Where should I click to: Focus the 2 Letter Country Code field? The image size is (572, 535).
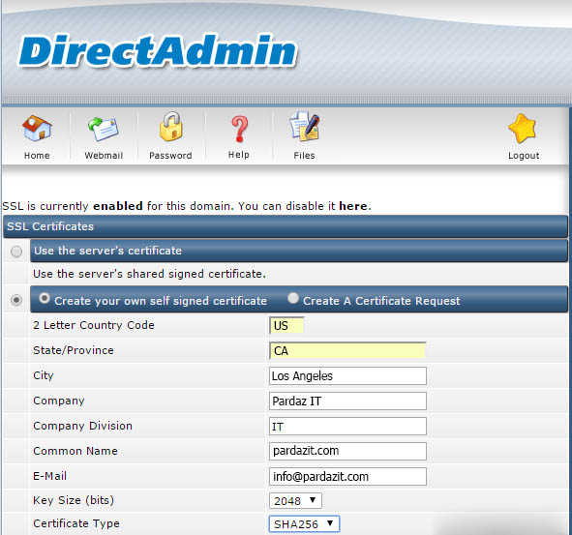pos(286,325)
